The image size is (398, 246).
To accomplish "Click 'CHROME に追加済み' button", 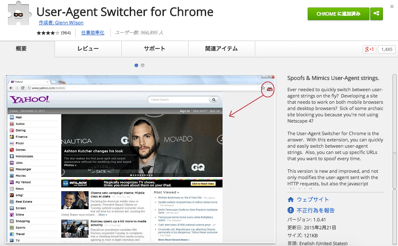I will [338, 14].
